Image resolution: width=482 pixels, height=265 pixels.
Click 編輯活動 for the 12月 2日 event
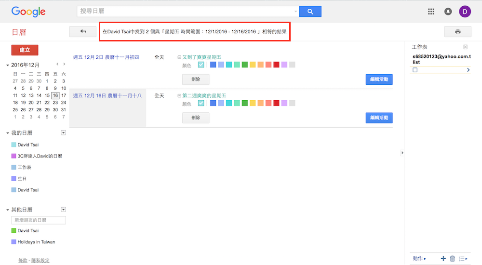(x=379, y=79)
